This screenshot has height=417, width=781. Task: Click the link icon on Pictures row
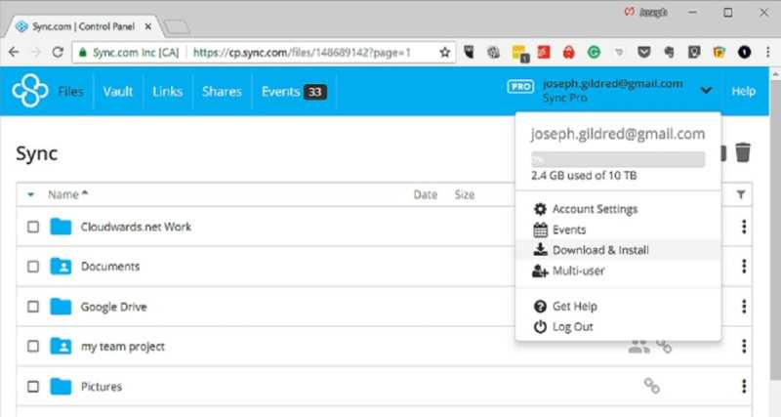(652, 386)
